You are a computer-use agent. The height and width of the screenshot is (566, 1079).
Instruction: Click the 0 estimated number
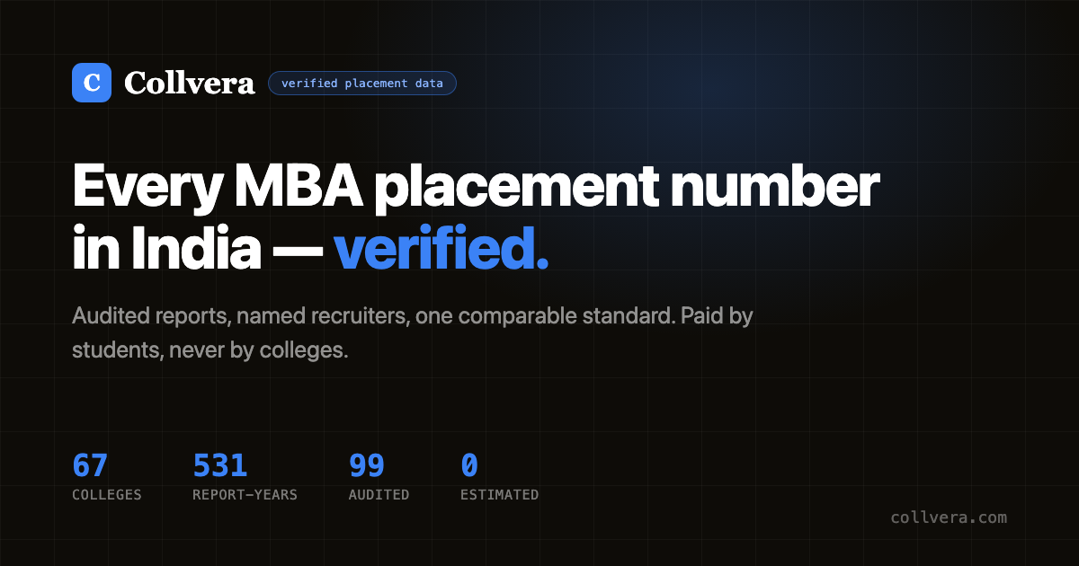(469, 466)
